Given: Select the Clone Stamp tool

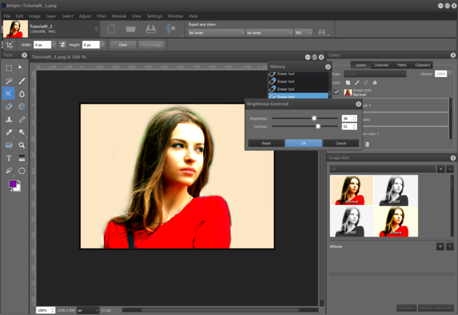Looking at the screenshot, I should 8,119.
